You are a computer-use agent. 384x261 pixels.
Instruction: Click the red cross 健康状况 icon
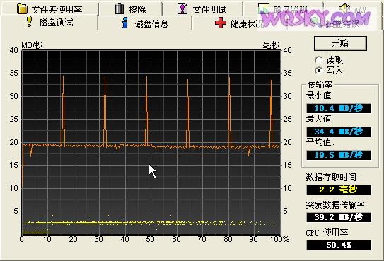point(221,23)
